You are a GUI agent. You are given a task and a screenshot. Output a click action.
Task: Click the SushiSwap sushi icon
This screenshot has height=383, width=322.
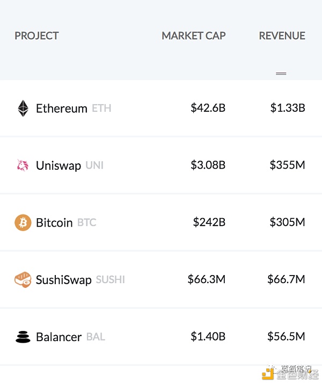[x=23, y=280]
